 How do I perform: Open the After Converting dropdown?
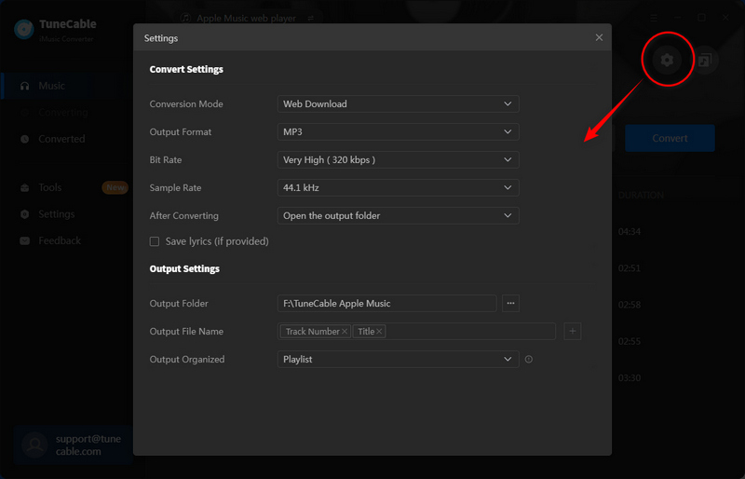click(x=398, y=215)
